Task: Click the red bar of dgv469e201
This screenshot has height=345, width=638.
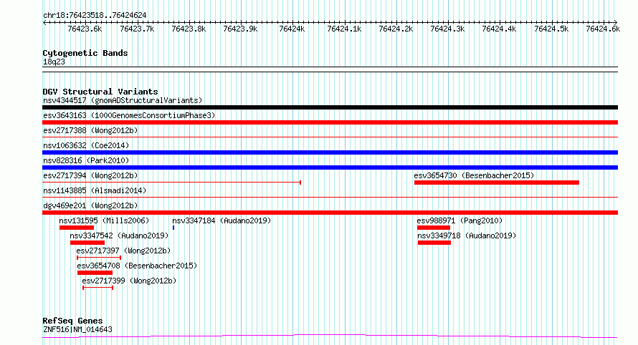Action: [330, 213]
